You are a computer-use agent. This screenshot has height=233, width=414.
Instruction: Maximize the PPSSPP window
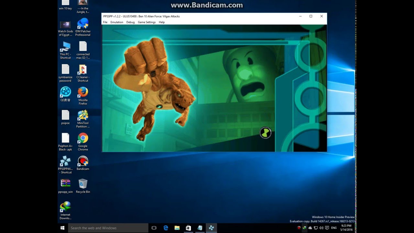(311, 16)
